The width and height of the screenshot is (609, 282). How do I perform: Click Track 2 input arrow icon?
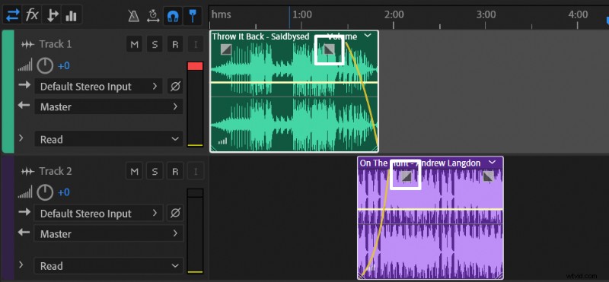(24, 212)
